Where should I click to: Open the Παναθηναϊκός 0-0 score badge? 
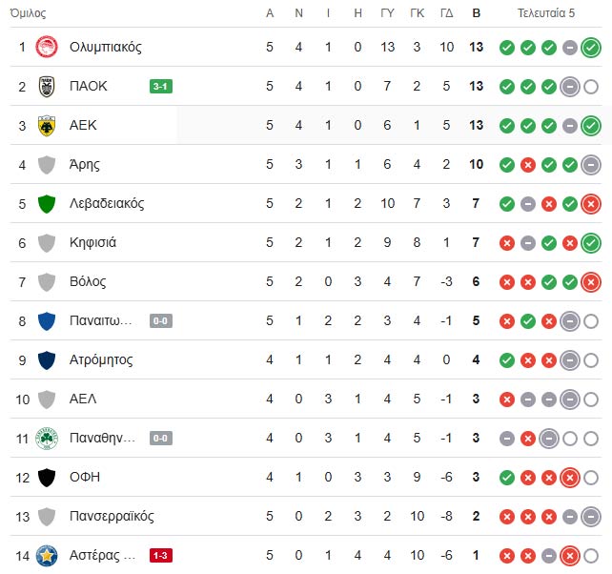[x=160, y=439]
